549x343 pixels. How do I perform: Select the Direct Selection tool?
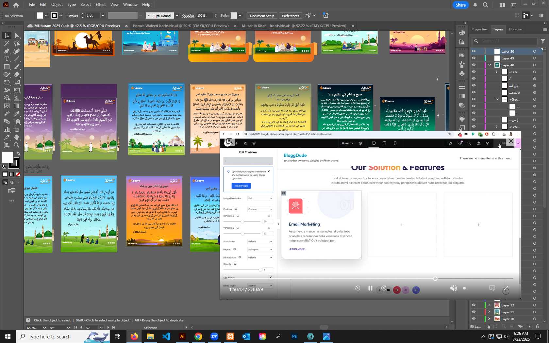point(17,35)
